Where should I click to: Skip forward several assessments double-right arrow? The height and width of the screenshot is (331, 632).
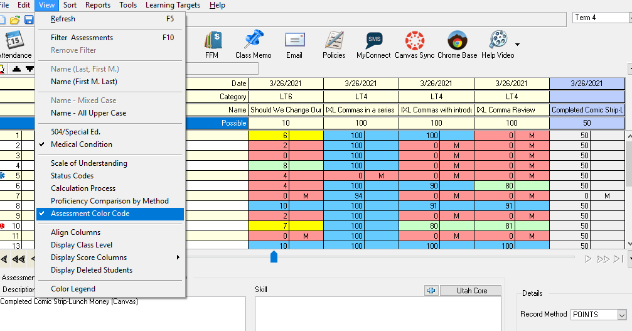[603, 259]
